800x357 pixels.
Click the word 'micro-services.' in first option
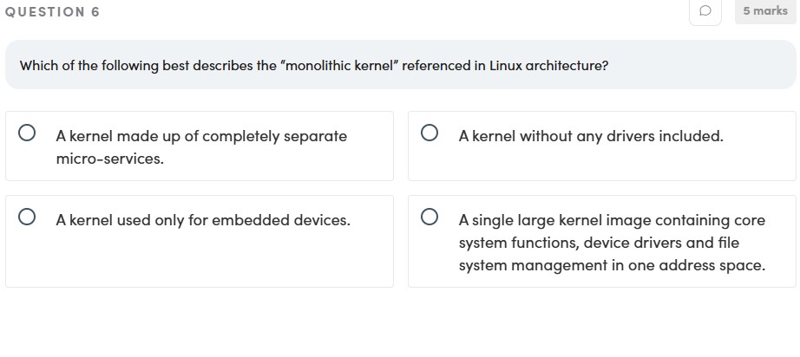click(x=109, y=159)
